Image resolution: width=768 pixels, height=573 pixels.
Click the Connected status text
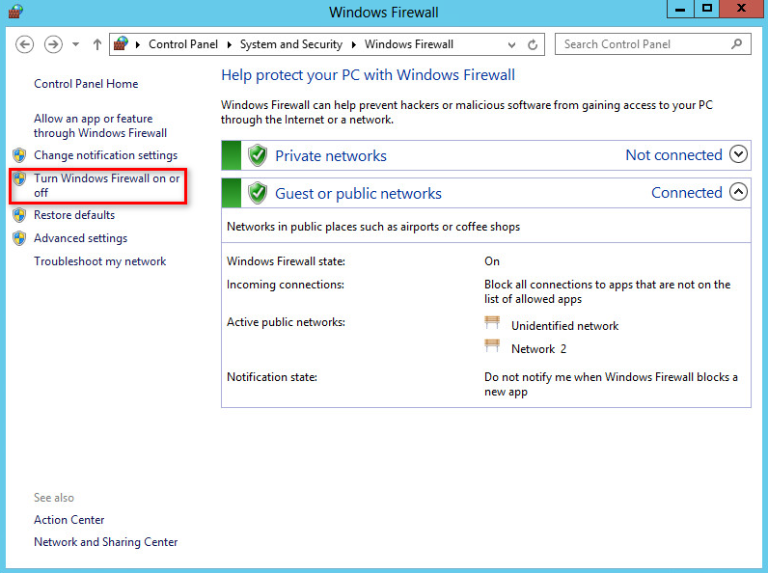point(687,193)
